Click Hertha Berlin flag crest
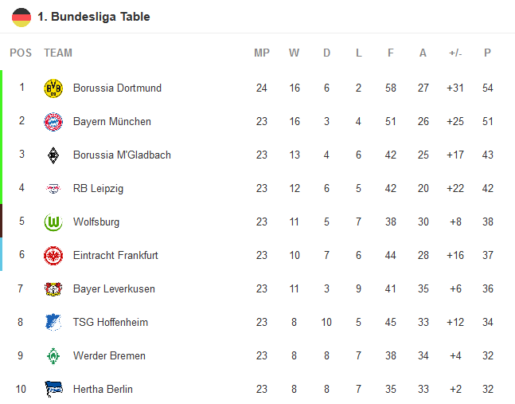 point(53,389)
